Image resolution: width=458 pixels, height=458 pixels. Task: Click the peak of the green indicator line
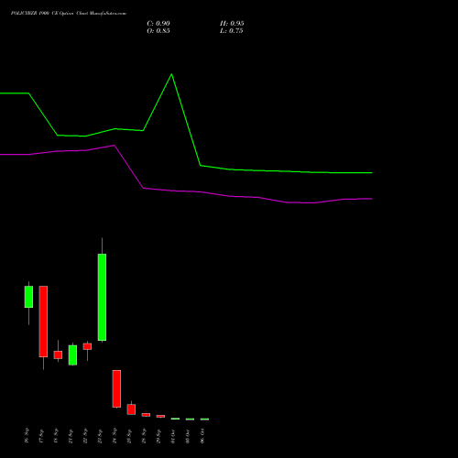point(171,74)
